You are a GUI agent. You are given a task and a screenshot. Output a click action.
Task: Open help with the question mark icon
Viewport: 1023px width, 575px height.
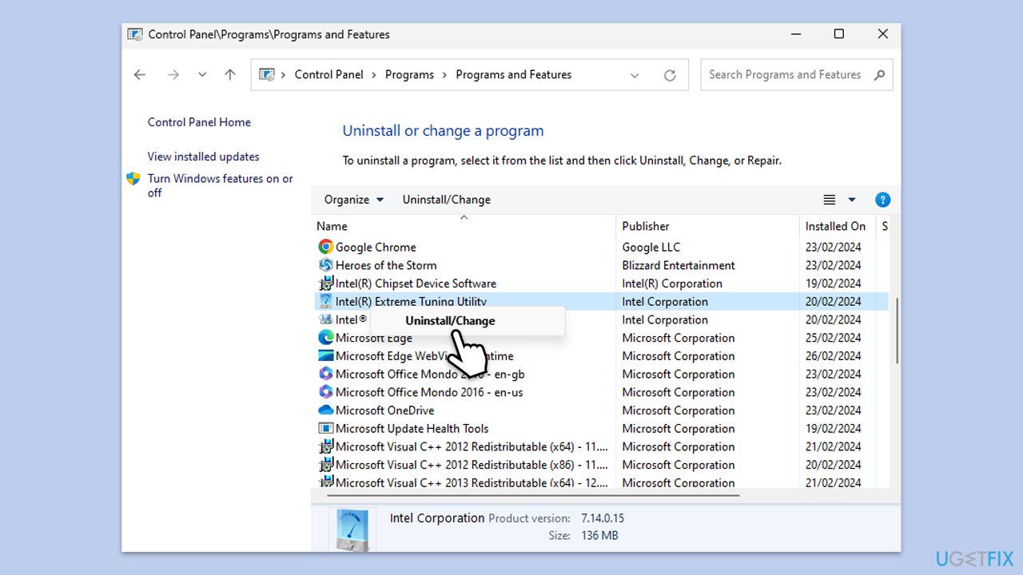[882, 200]
